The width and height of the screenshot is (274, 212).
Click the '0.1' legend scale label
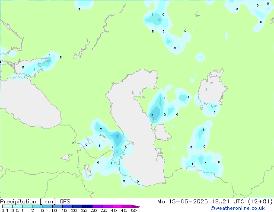click(5, 210)
